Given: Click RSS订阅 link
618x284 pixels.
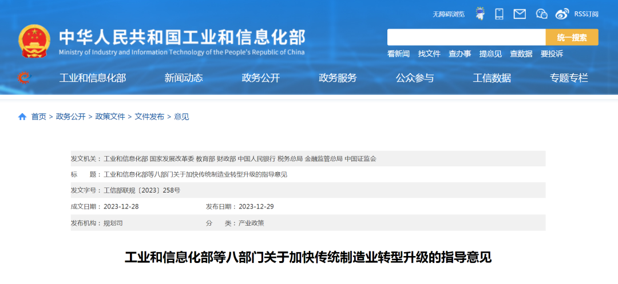Looking at the screenshot, I should [x=586, y=14].
